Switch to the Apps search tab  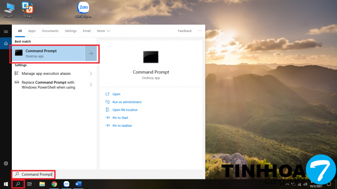pyautogui.click(x=32, y=31)
